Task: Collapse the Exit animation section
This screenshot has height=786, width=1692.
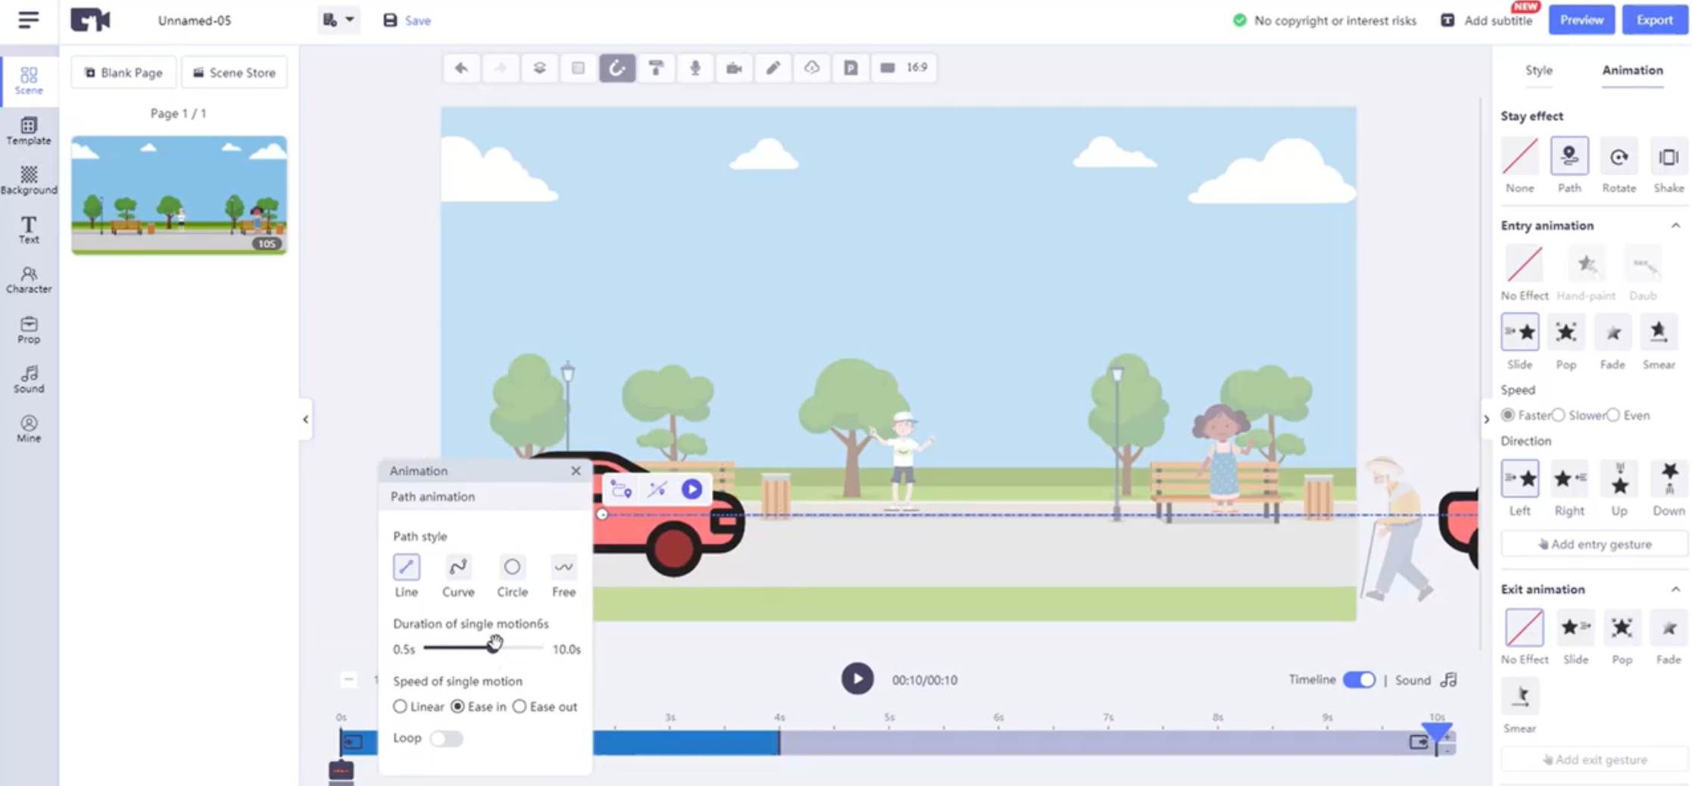Action: coord(1675,589)
